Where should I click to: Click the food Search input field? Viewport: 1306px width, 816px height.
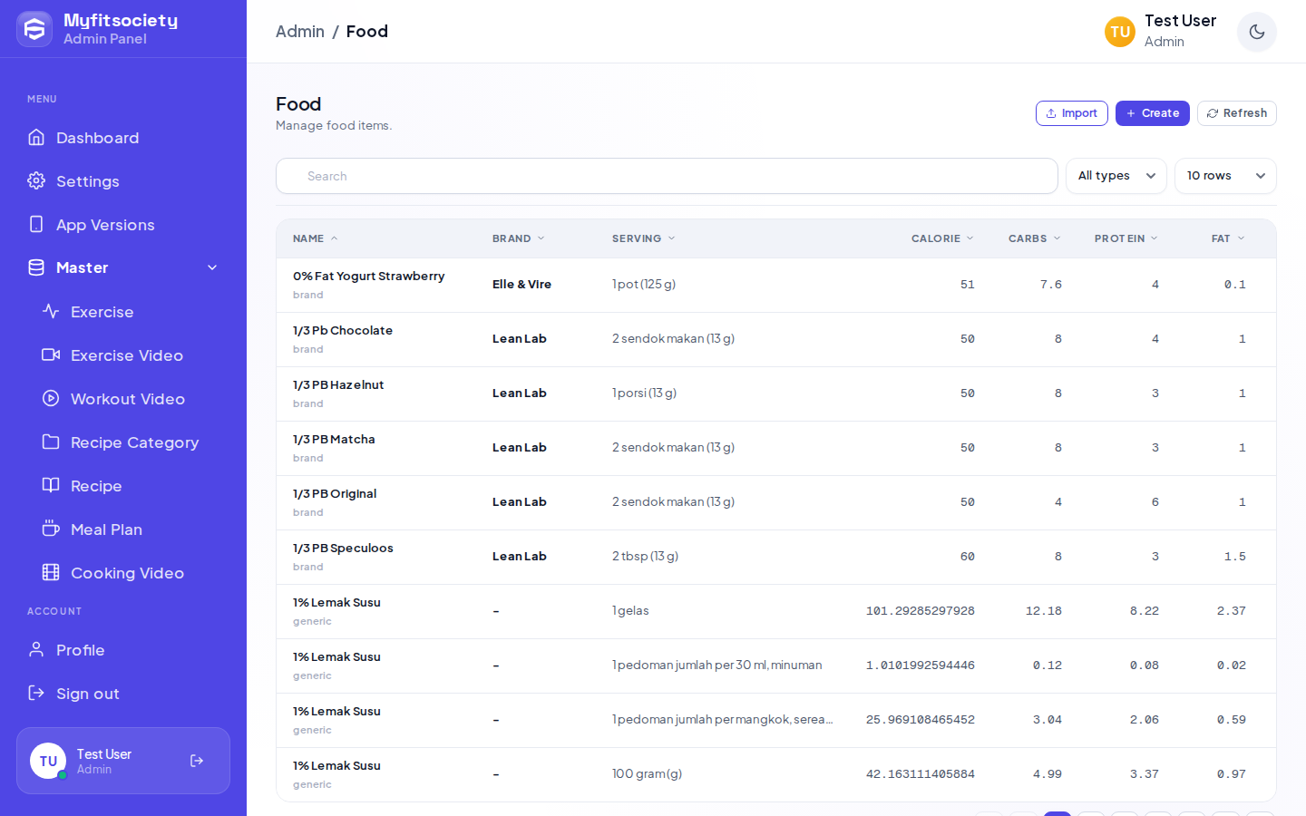[667, 176]
